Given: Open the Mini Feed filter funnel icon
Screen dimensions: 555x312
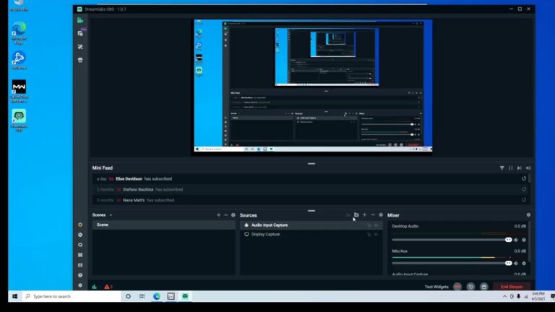Looking at the screenshot, I should coord(502,168).
